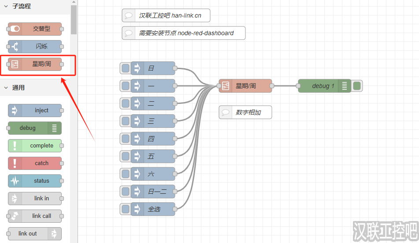
Task: Collapse the 子流程 palette category
Action: [x=6, y=7]
